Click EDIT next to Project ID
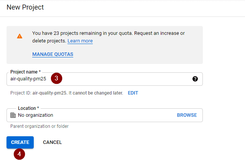Viewport: 245px width, 160px height. tap(133, 93)
